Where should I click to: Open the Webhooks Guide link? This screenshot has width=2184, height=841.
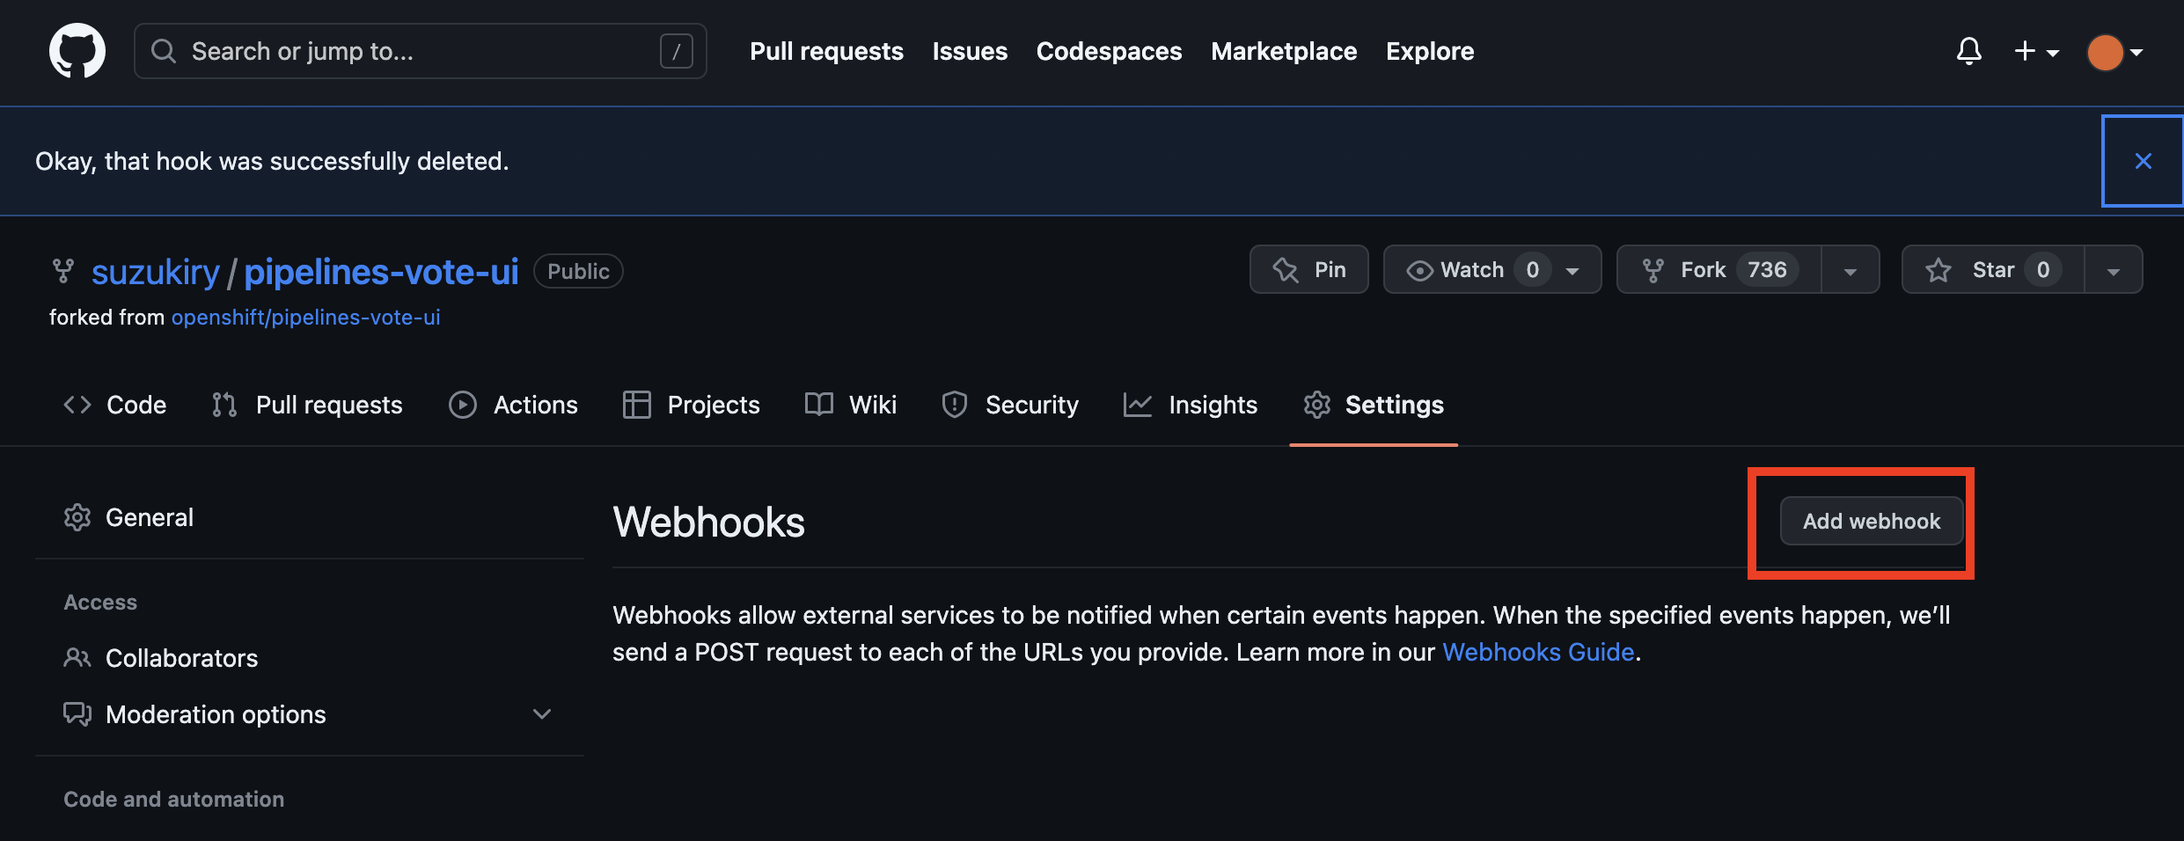pos(1538,652)
